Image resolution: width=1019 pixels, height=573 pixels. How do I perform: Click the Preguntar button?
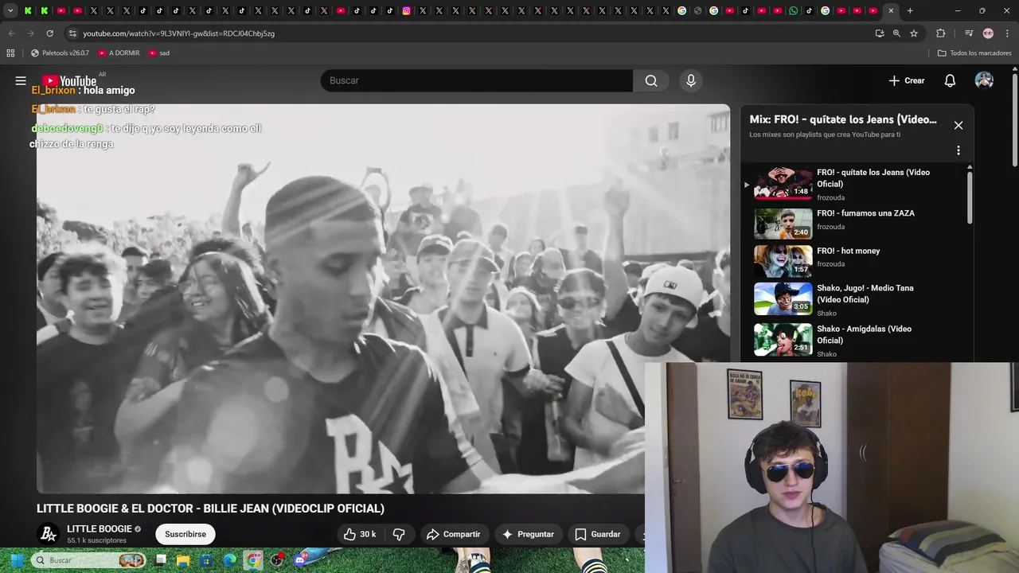pos(527,534)
